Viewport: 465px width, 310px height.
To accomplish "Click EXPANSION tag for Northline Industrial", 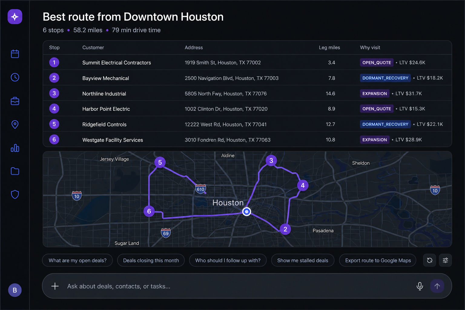I will click(374, 94).
